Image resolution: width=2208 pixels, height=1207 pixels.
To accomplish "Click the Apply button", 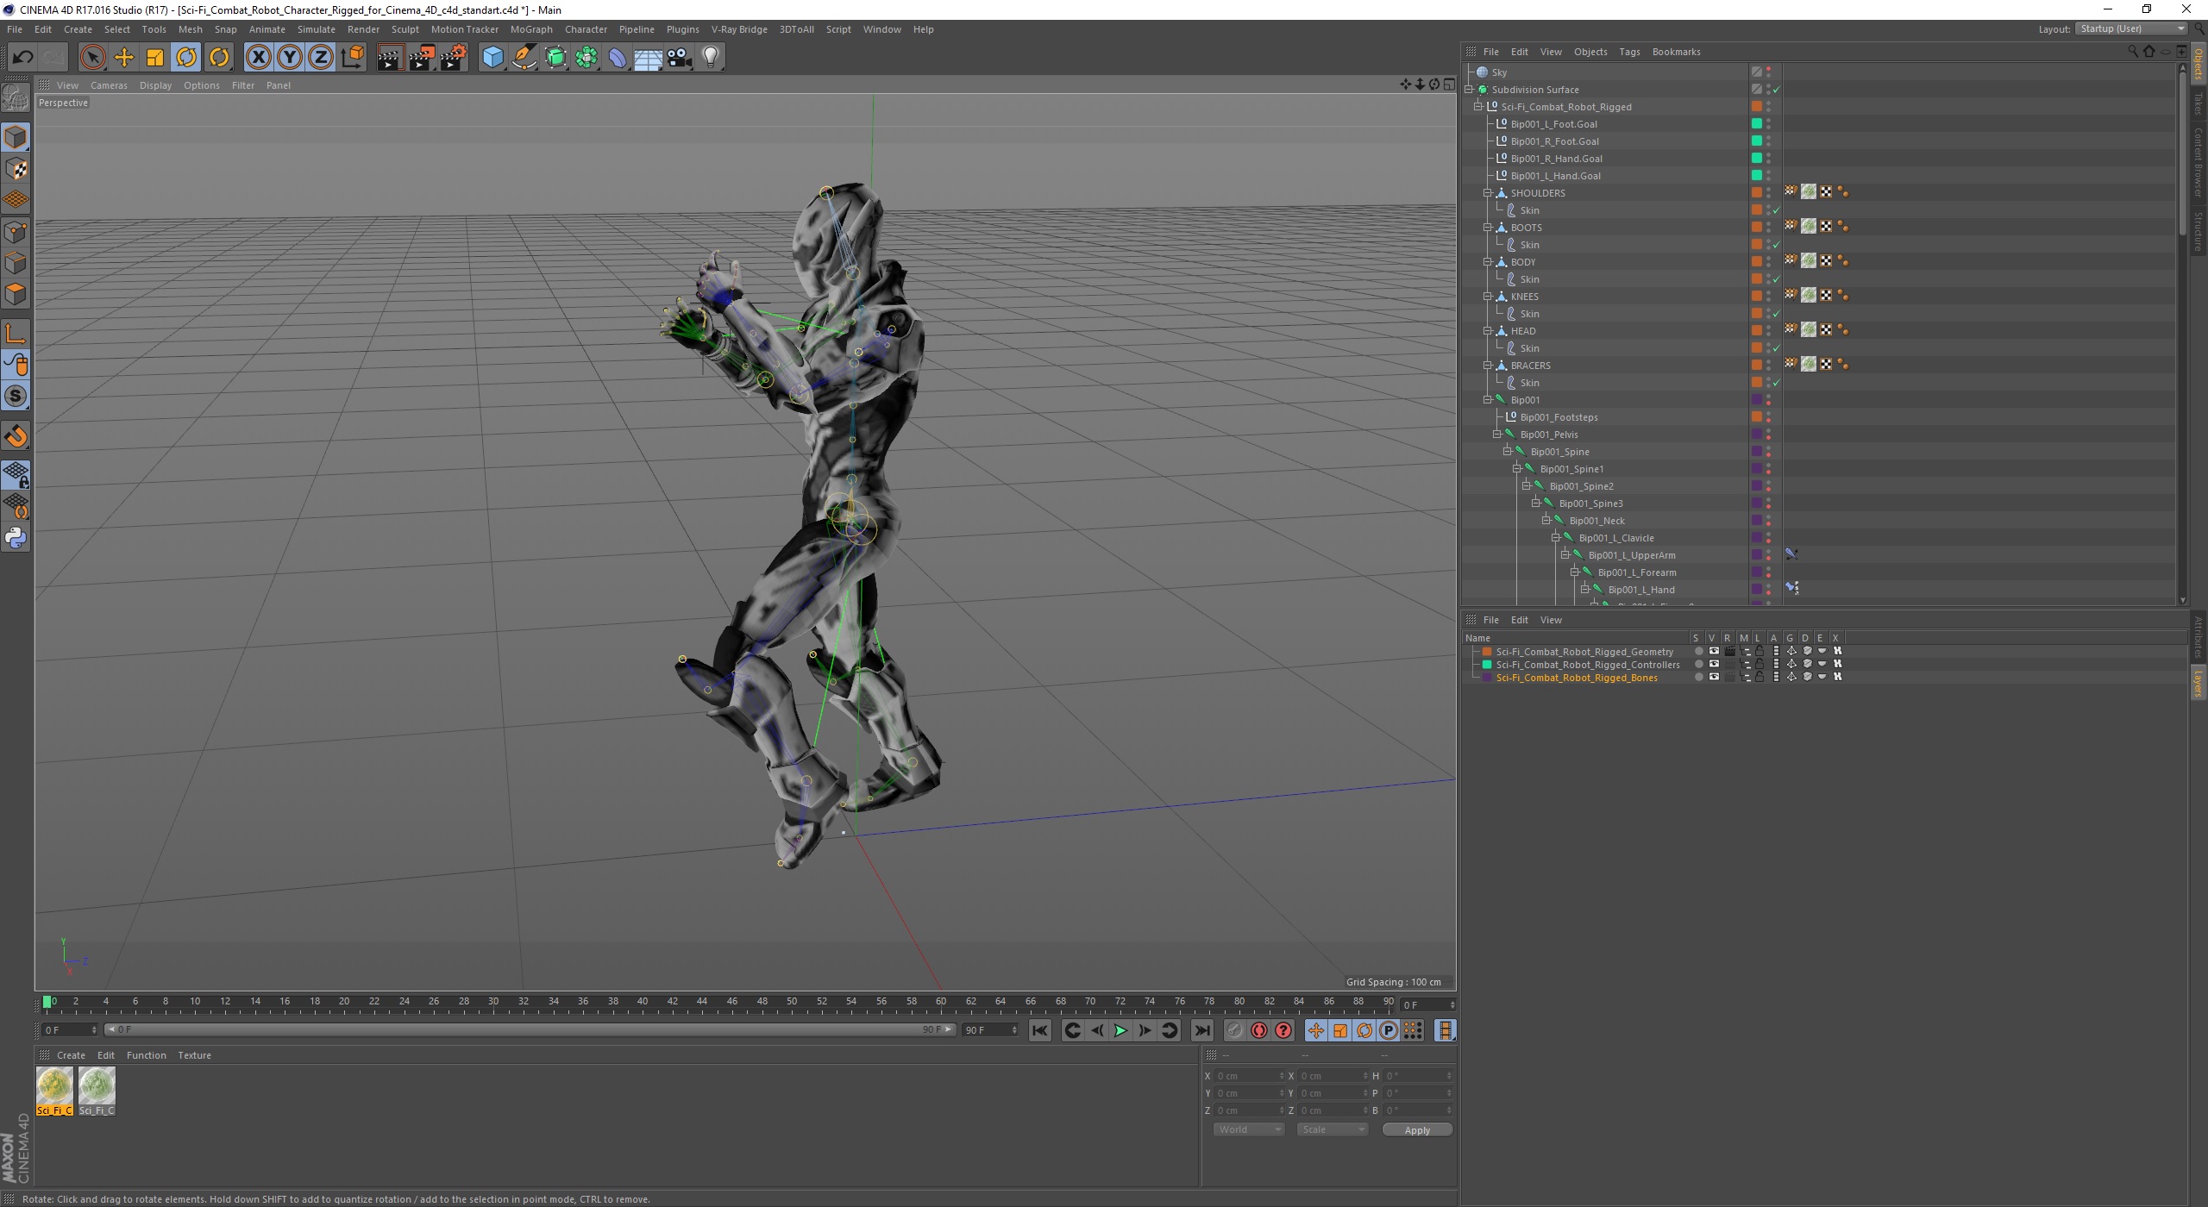I will pyautogui.click(x=1416, y=1129).
